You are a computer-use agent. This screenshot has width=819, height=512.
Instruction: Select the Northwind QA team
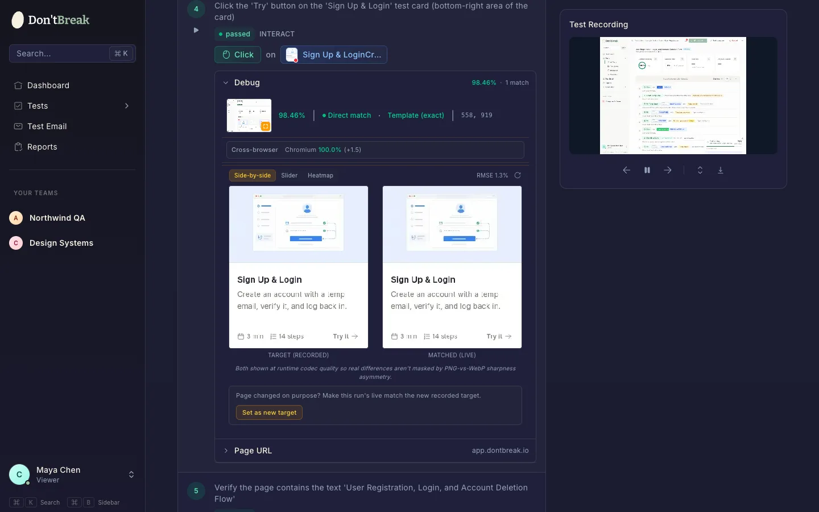[x=72, y=218]
